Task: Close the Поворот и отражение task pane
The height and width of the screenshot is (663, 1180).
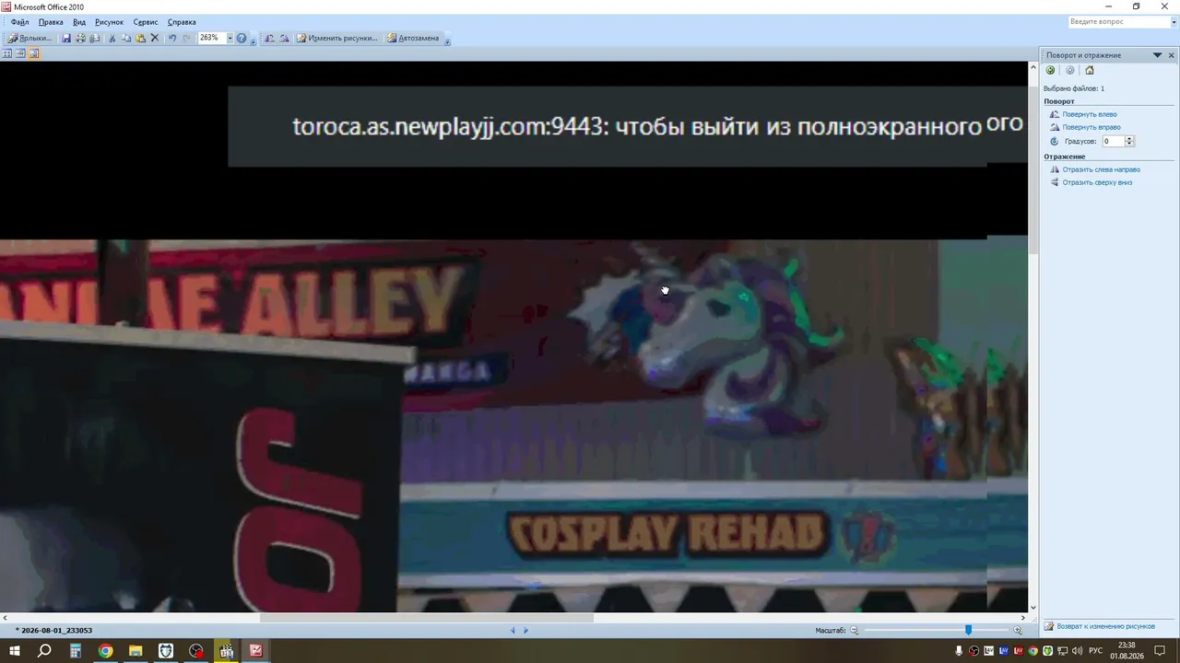Action: pyautogui.click(x=1172, y=55)
